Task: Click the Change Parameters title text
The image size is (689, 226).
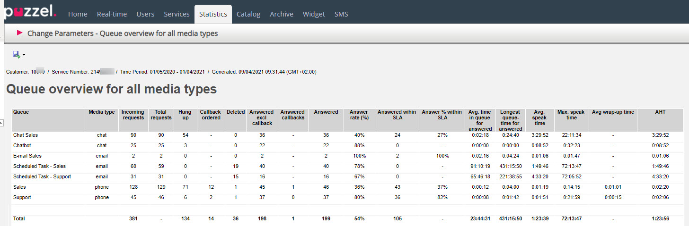Action: point(123,33)
